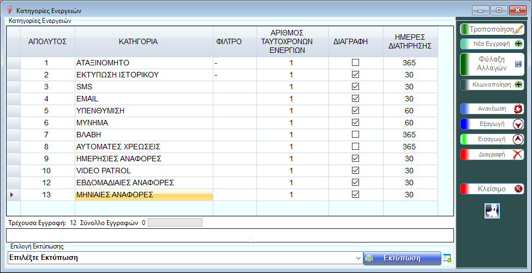Click the Τροποποίηση pencil edit button
This screenshot has width=532, height=273.
click(492, 29)
